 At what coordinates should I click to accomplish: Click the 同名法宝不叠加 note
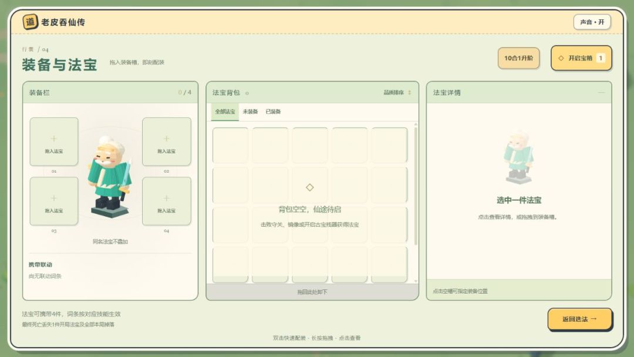pyautogui.click(x=110, y=241)
